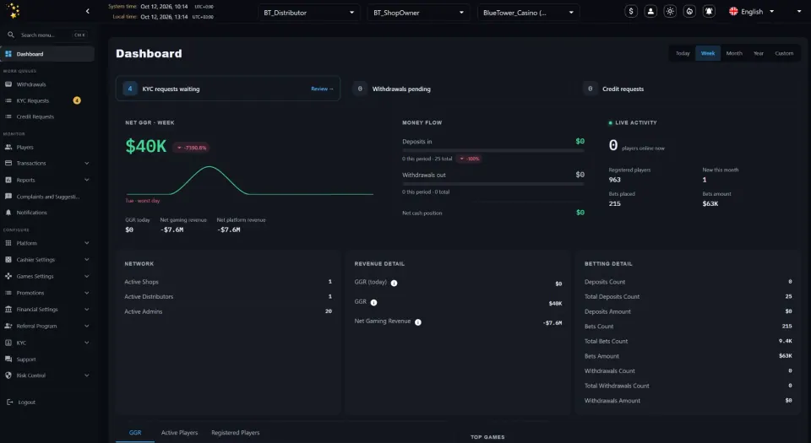Click the dollar currency icon in the header
The image size is (811, 443).
[630, 11]
